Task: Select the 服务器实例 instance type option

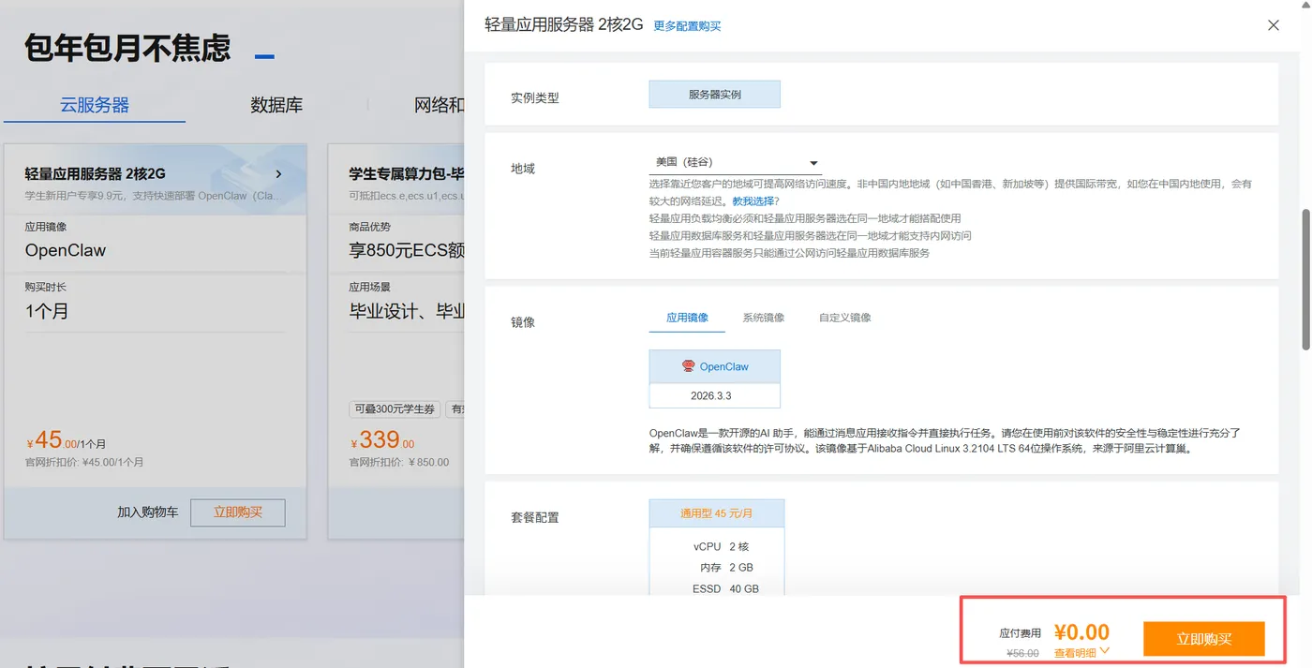Action: pyautogui.click(x=715, y=95)
